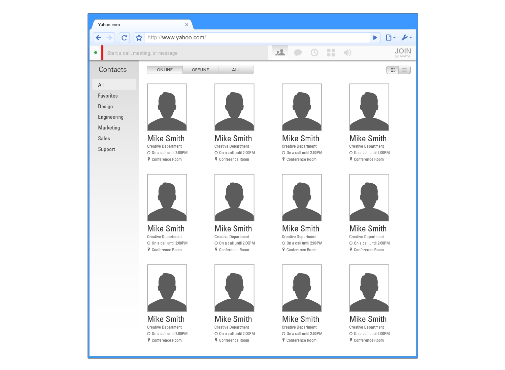Click the blue go arrow beside the address bar

pos(375,38)
